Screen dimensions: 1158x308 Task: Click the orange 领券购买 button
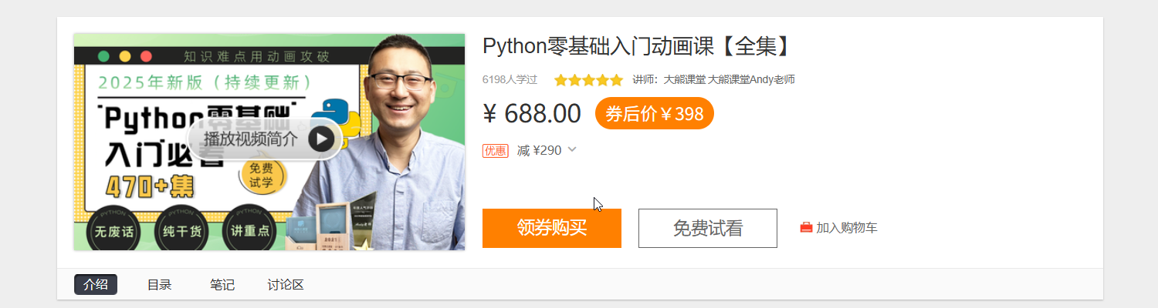pyautogui.click(x=552, y=228)
